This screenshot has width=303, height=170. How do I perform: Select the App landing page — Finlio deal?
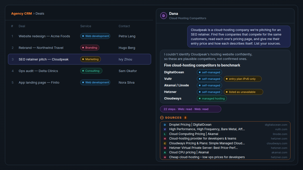[x=80, y=82]
